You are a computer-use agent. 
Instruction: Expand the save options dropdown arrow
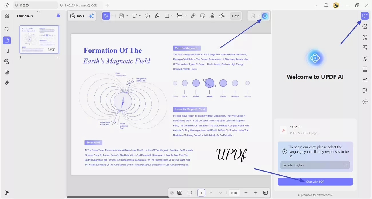(258, 16)
